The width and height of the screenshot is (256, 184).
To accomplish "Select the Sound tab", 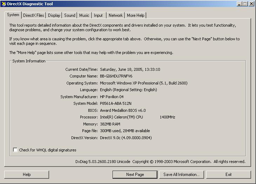I will (69, 15).
